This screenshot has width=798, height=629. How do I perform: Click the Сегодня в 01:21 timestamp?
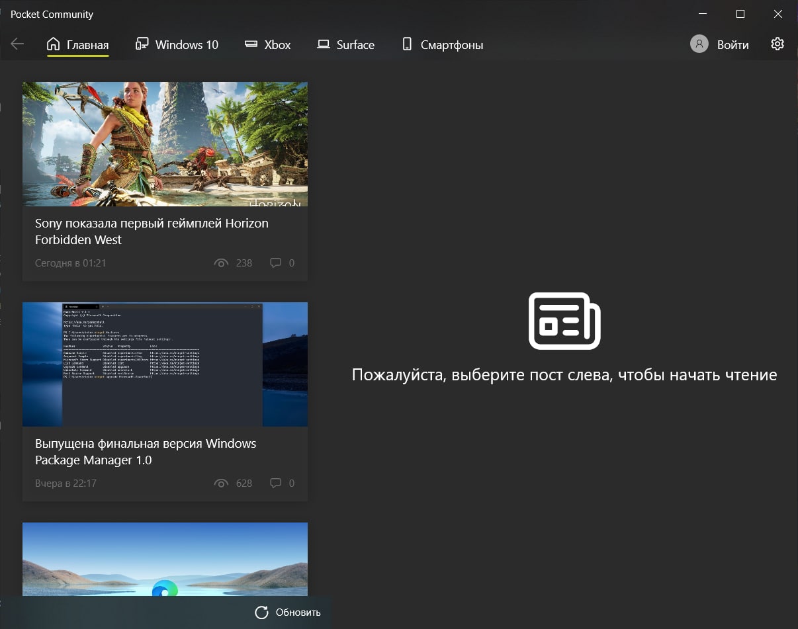click(x=71, y=263)
